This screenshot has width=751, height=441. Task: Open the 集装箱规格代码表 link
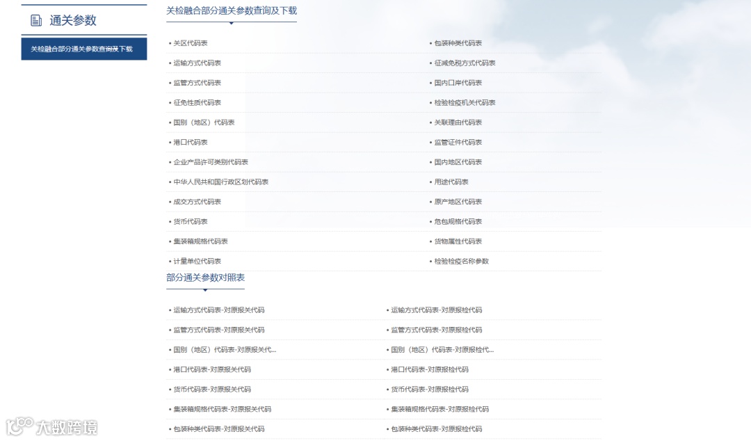(200, 241)
